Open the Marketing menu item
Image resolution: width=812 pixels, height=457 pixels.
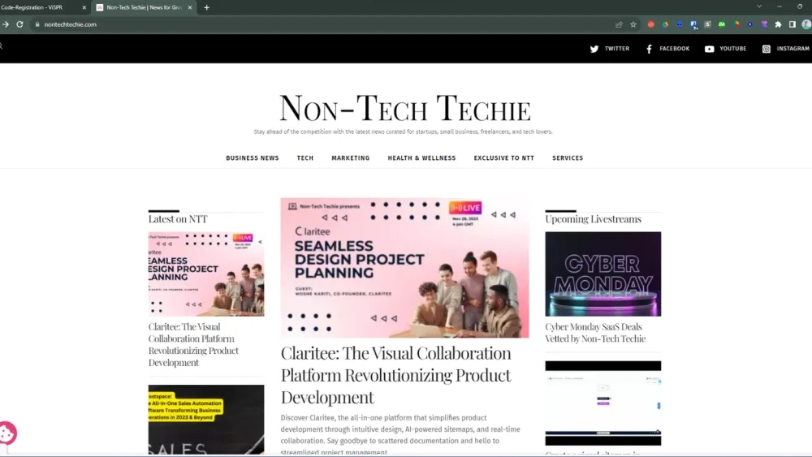point(351,157)
